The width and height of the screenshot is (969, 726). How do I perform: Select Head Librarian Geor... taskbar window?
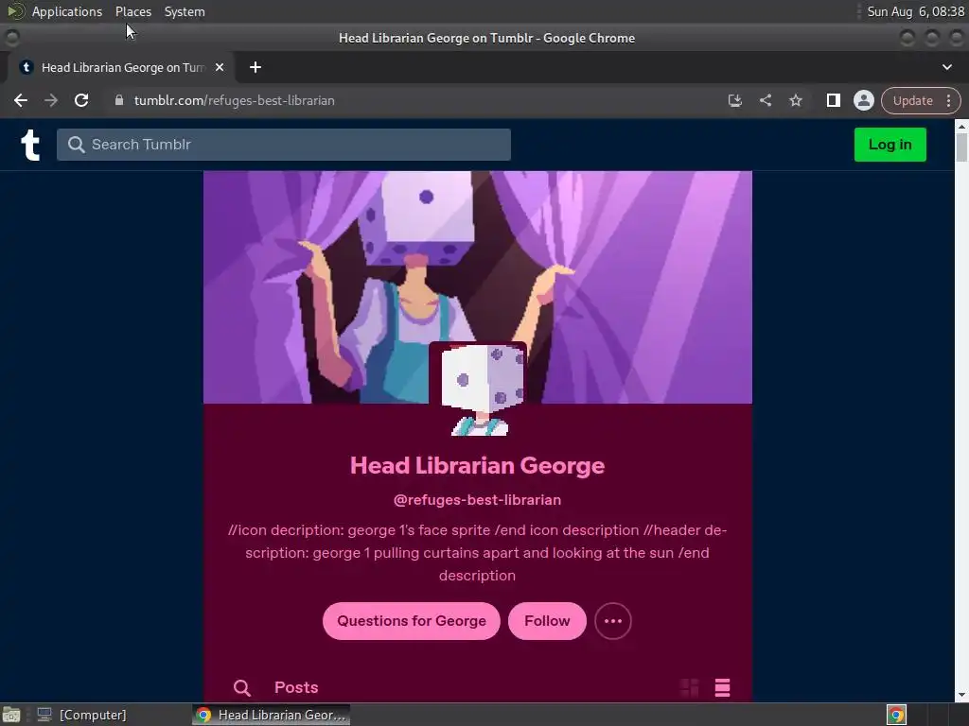[272, 715]
